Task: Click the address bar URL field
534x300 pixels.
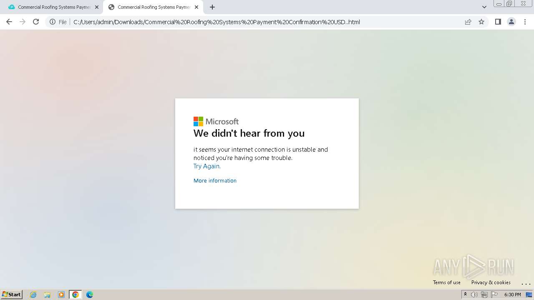Action: coord(217,22)
